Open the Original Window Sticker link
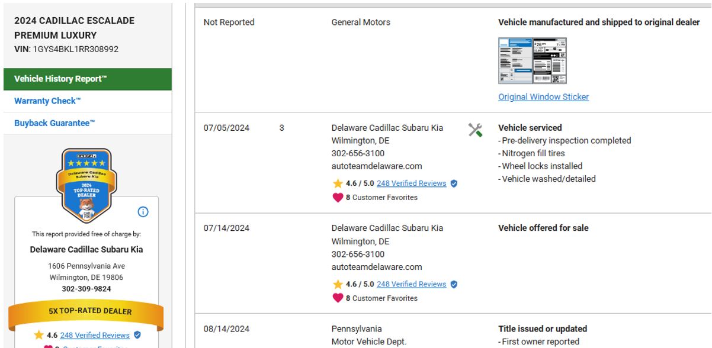 coord(543,97)
